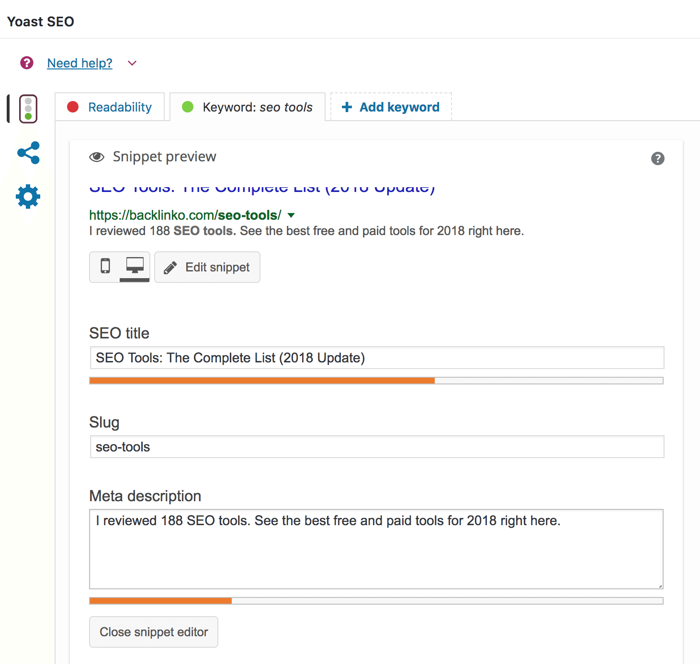
Task: Click the Snippet preview help question mark
Action: pos(658,158)
